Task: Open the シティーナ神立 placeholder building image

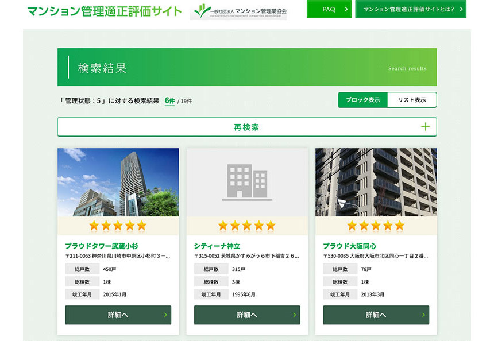Action: 247,183
